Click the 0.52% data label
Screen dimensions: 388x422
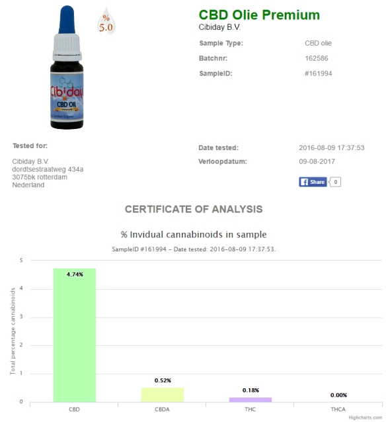(x=163, y=380)
